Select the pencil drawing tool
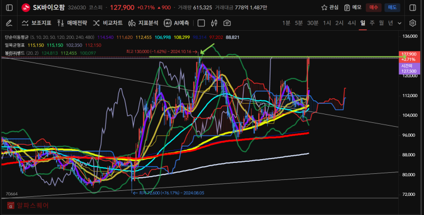 (x=9, y=23)
